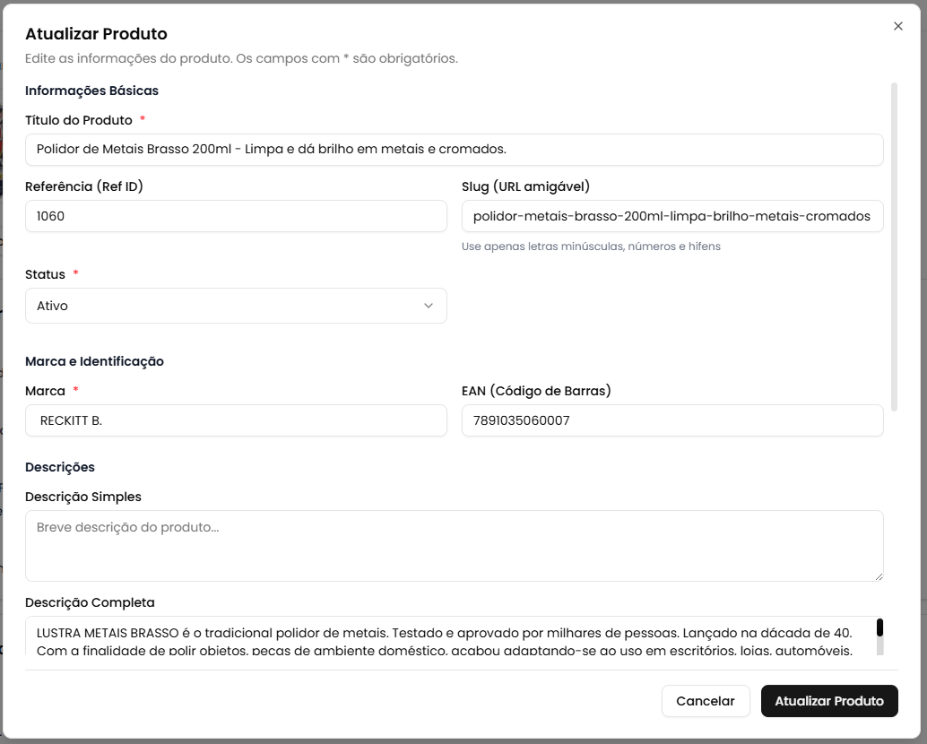
Task: Click the Descrição Completa text area
Action: click(x=448, y=636)
